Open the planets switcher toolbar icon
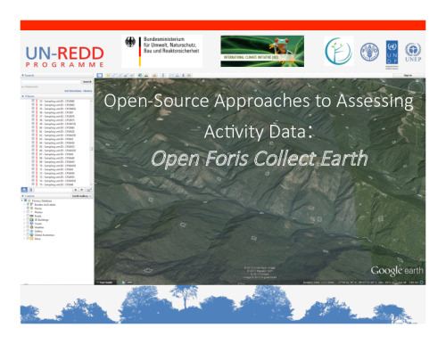 coord(154,75)
